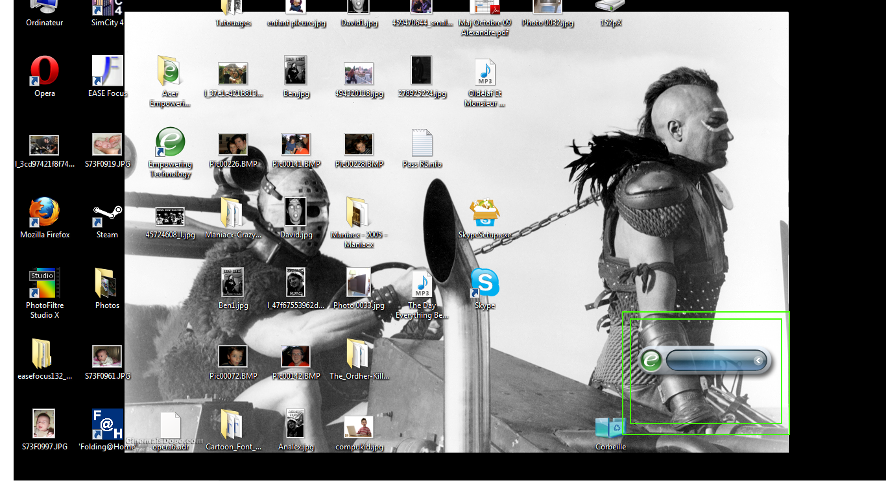Select the 278925224.jpg image thumbnail
Viewport: 886px width, 498px height.
pos(422,70)
